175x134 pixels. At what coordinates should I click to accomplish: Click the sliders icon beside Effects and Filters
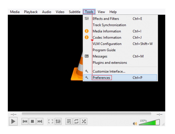(x=87, y=19)
